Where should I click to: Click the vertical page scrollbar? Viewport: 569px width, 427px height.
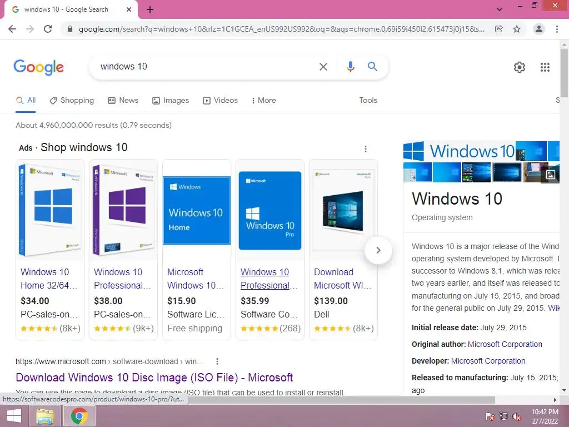click(564, 73)
